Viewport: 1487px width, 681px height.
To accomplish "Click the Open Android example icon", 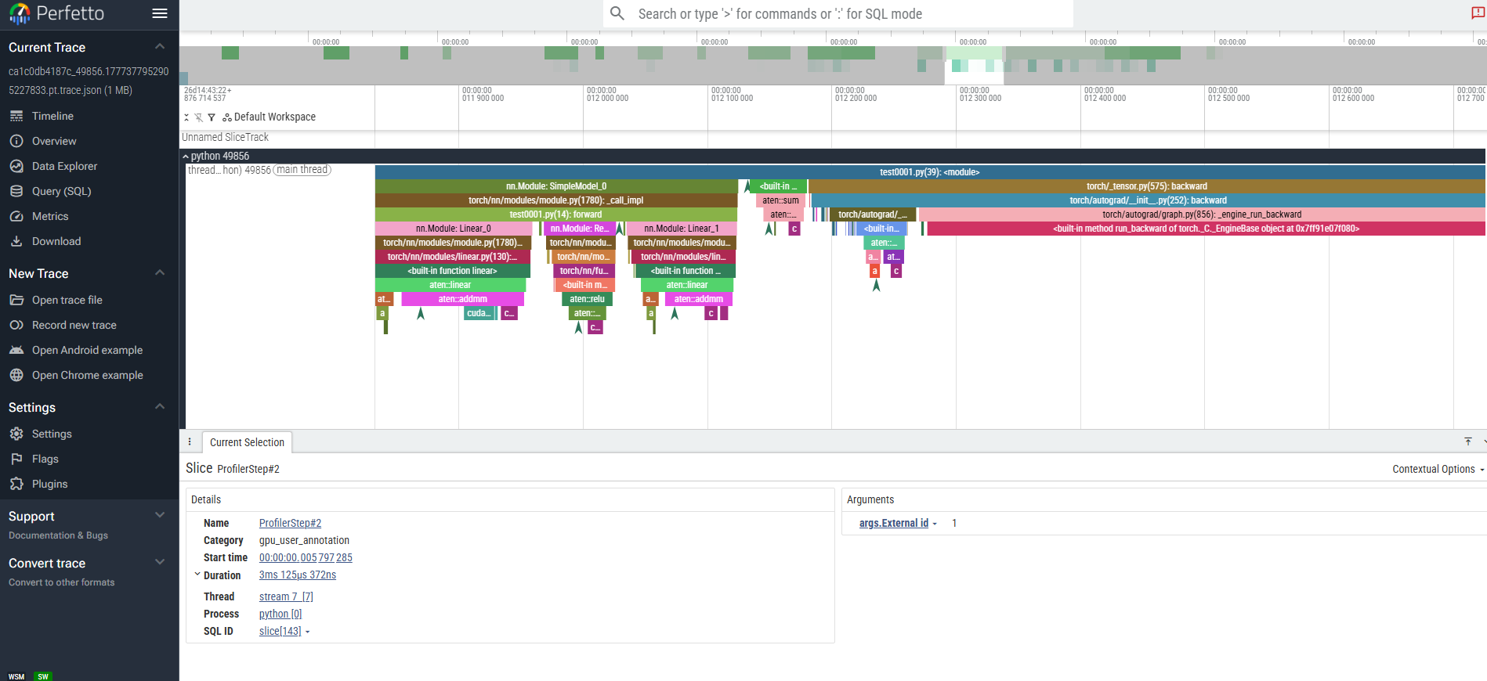I will tap(16, 350).
